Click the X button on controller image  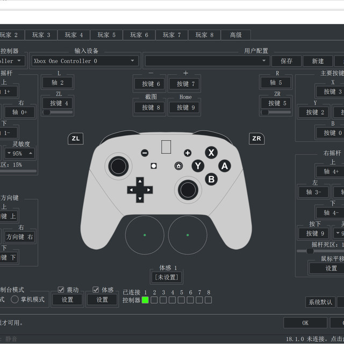(211, 153)
